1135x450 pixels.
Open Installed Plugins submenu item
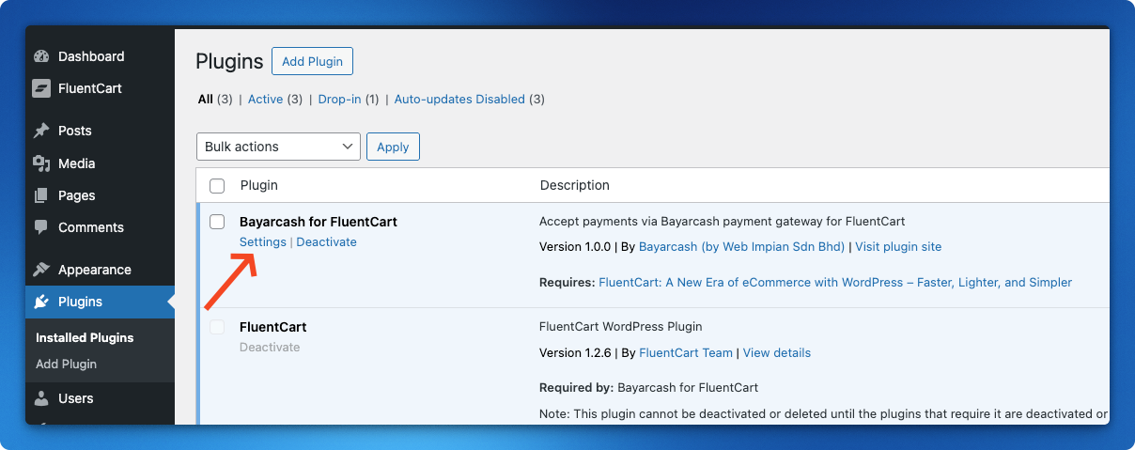pos(85,337)
